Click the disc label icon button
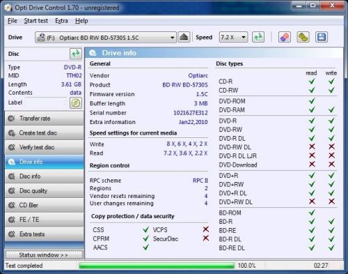Viewport: 348px width, 274px height. click(76, 102)
